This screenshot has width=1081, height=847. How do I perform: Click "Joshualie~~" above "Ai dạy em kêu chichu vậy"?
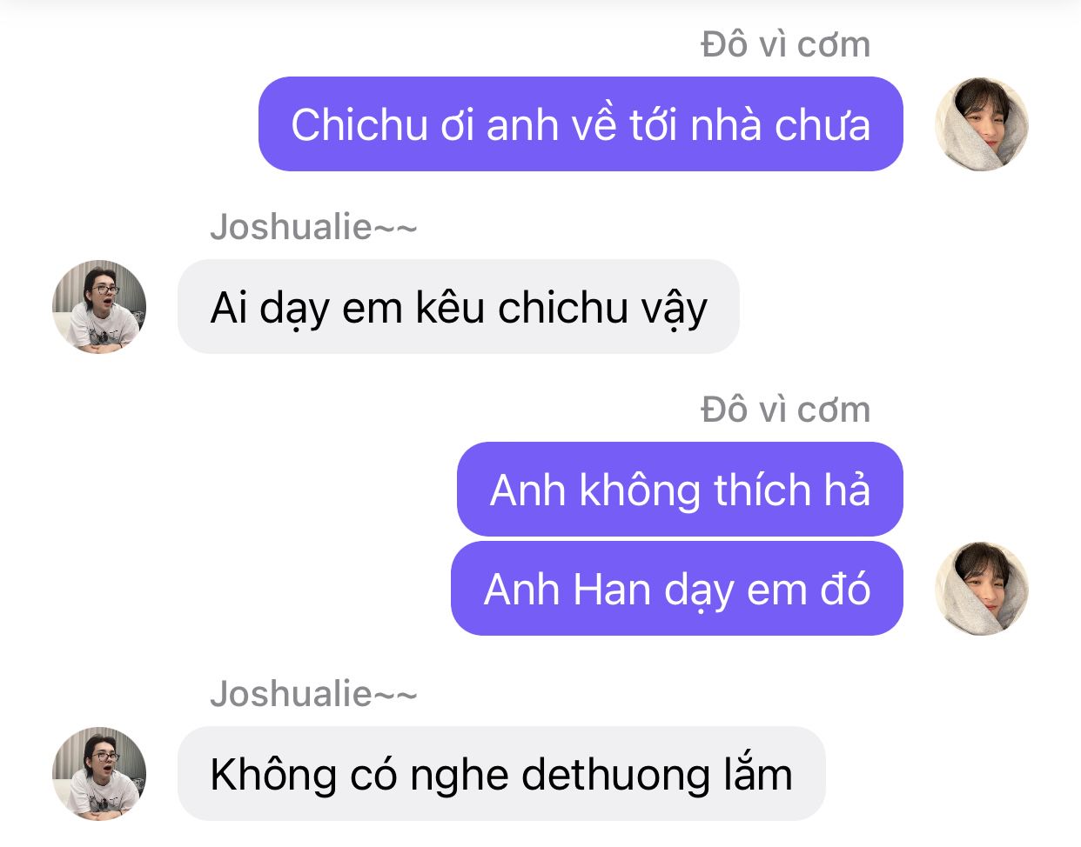(x=313, y=227)
